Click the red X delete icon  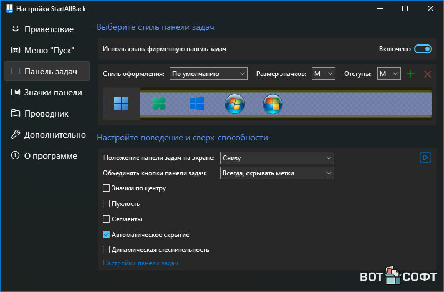tap(427, 74)
